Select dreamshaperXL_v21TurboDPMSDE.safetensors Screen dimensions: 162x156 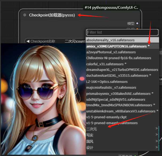122,70
